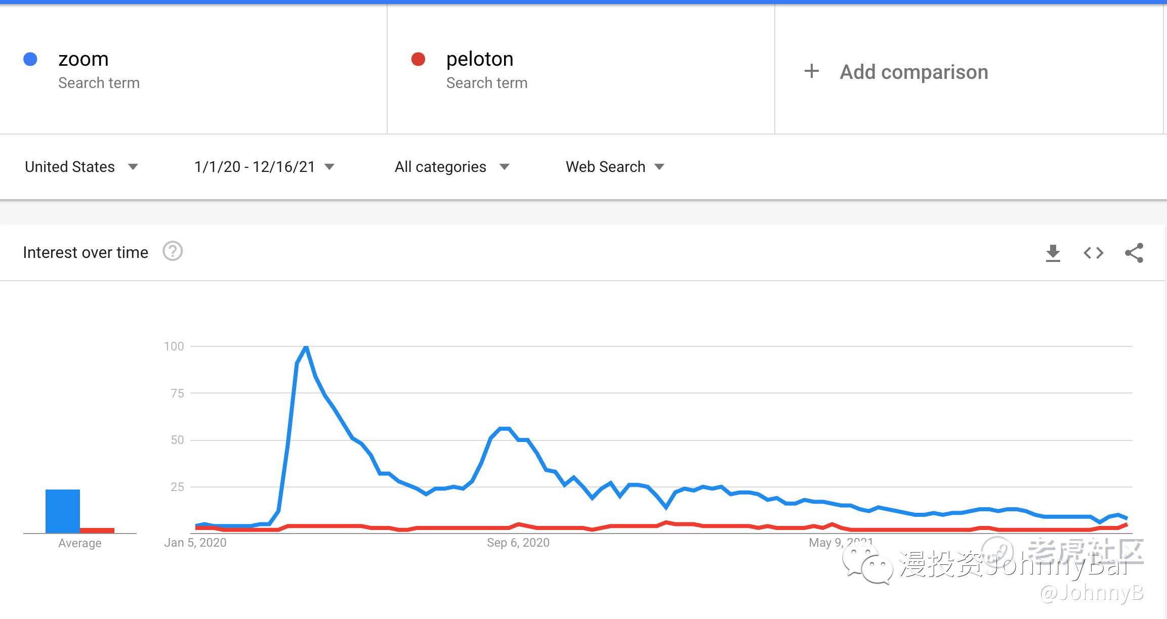The image size is (1167, 619).
Task: Click the share chart icon
Action: pyautogui.click(x=1134, y=253)
